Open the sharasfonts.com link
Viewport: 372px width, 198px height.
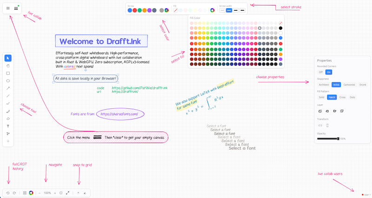(119, 114)
